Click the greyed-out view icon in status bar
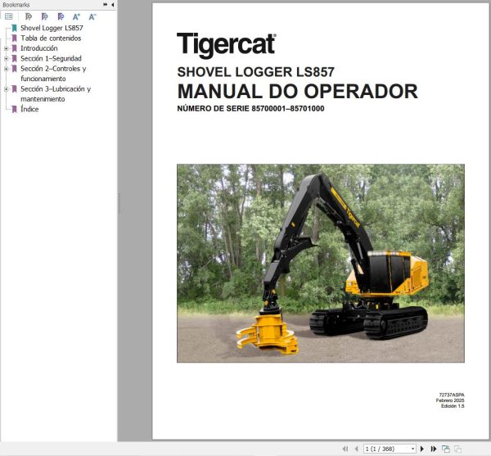Screen dimensions: 491x456 (x=457, y=449)
